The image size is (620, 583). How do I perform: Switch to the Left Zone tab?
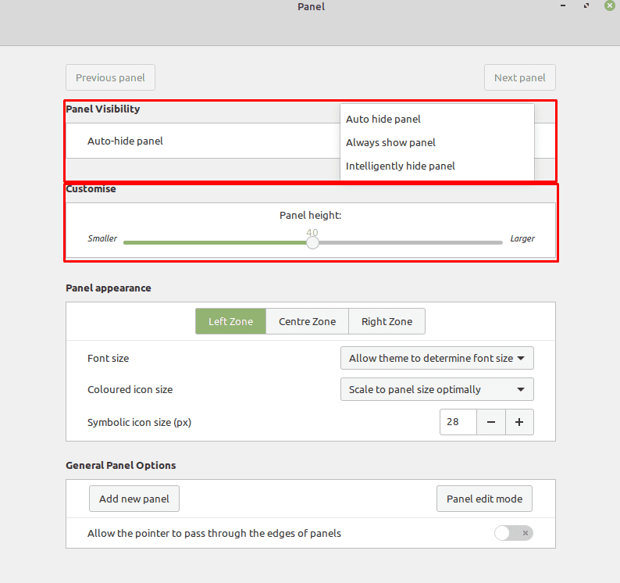230,321
